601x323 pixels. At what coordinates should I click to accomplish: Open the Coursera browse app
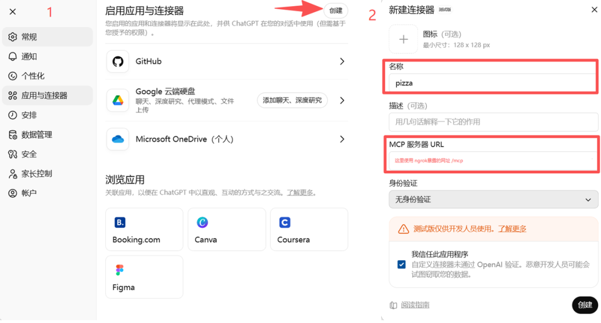point(309,229)
